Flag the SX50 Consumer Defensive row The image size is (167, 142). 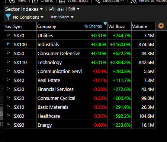(x=8, y=53)
